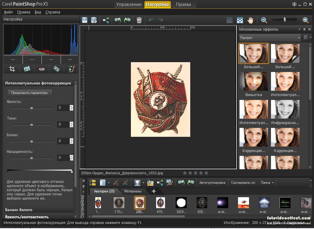Click the zoom out magnifier icon
Screen dimensions: 314x229
tap(264, 20)
